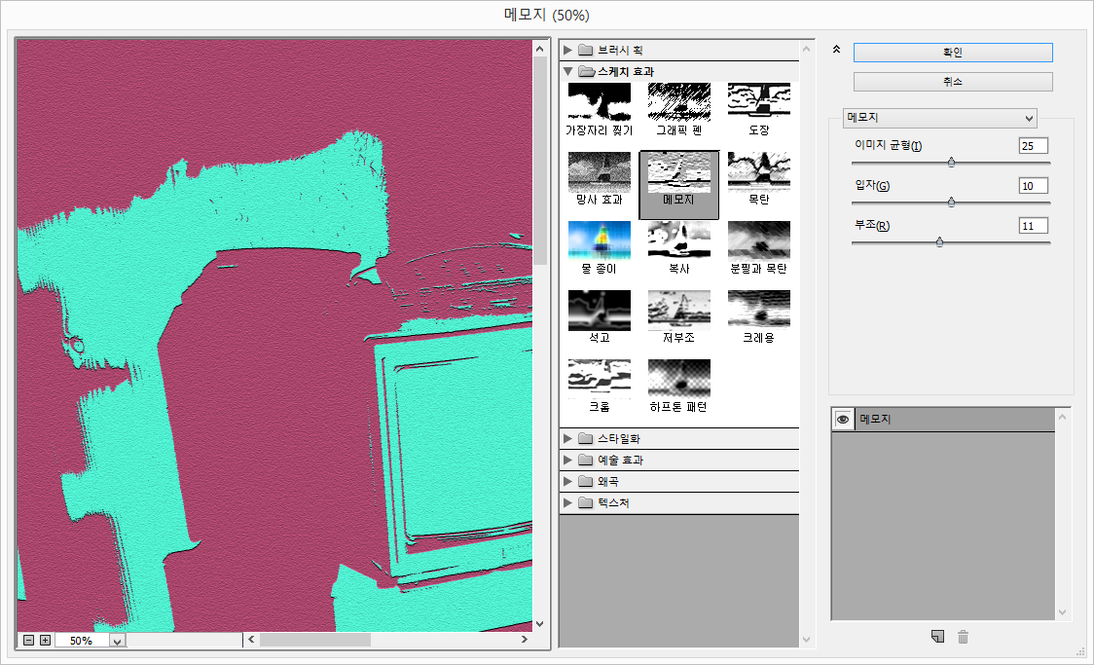Collapse the 스케치 효과 folder

(x=568, y=71)
